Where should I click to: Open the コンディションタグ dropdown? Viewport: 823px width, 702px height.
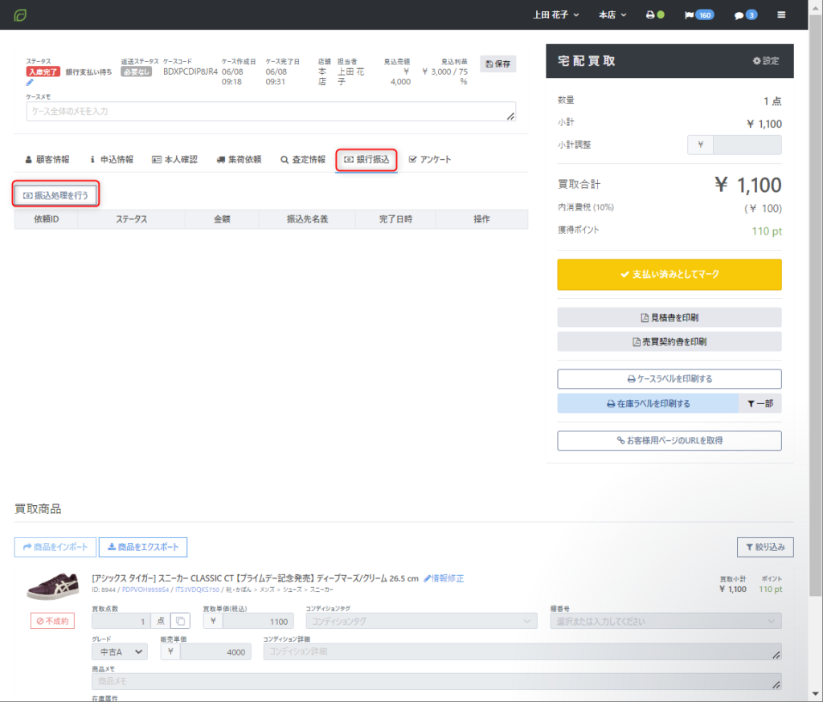(421, 621)
